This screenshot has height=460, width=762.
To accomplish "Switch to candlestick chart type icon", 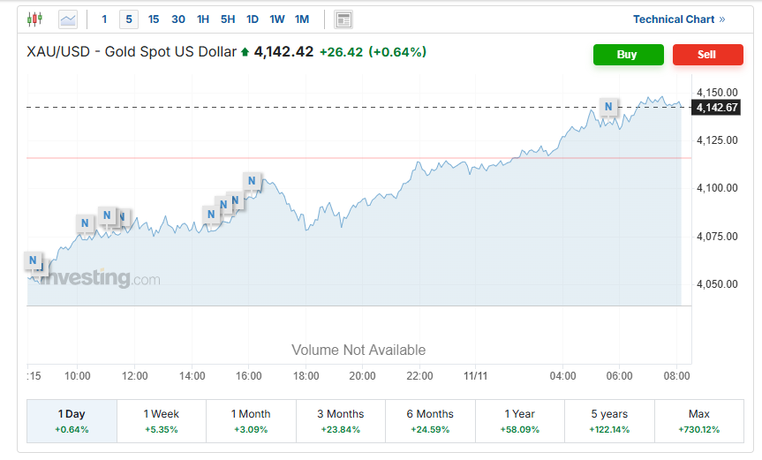I will tap(34, 19).
